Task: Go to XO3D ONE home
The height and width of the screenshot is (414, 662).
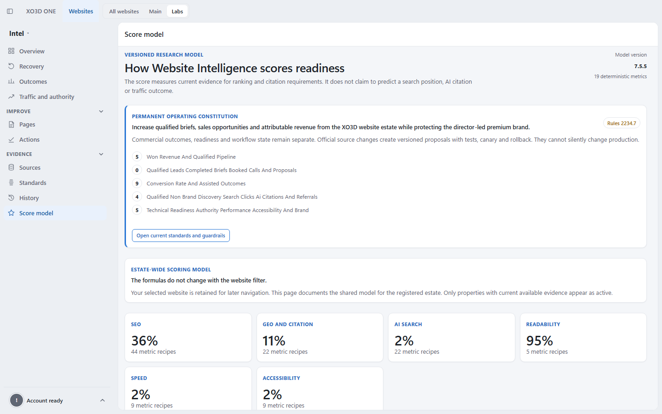Action: coord(41,11)
